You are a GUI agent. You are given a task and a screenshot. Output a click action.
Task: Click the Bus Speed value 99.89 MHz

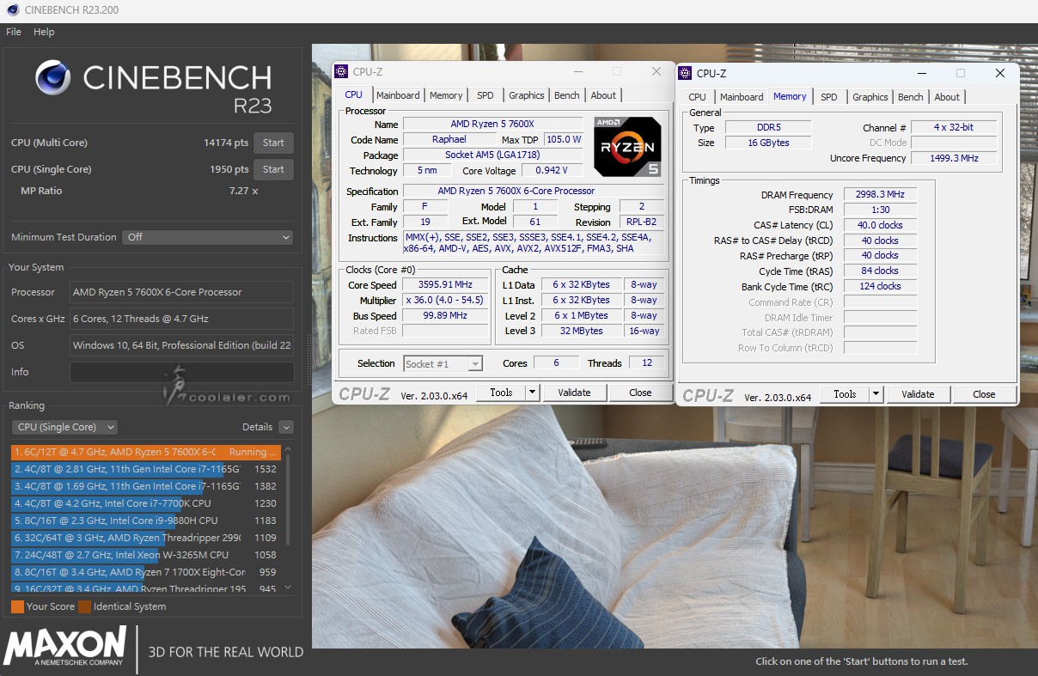(447, 316)
